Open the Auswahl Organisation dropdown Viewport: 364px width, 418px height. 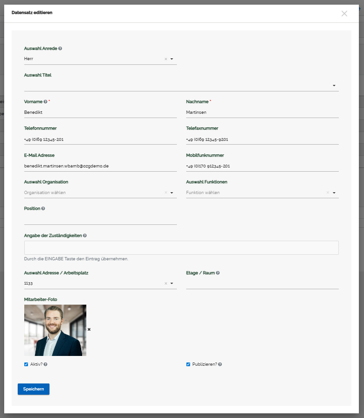click(x=172, y=193)
